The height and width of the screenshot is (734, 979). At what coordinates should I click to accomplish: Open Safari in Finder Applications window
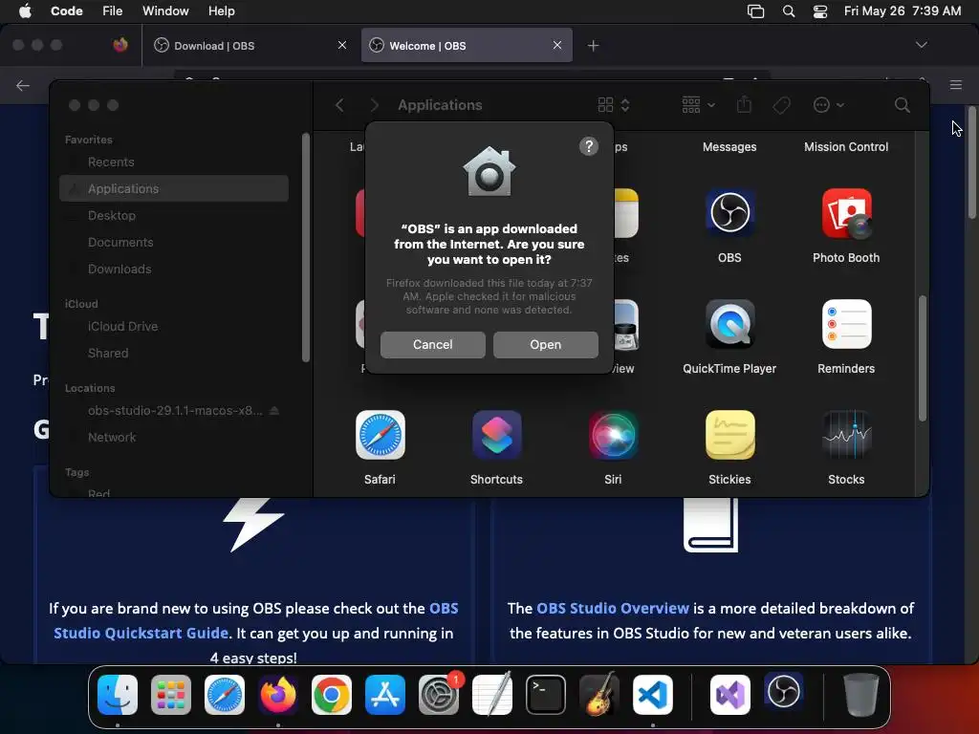380,435
